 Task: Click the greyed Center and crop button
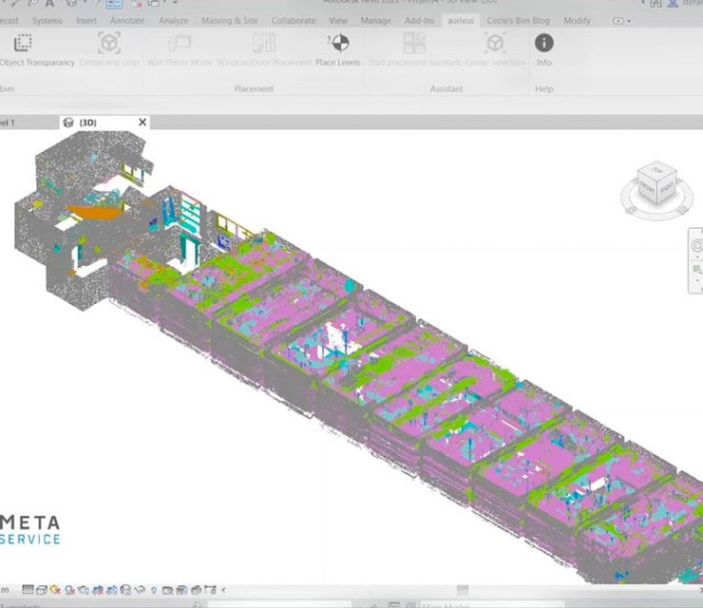109,49
